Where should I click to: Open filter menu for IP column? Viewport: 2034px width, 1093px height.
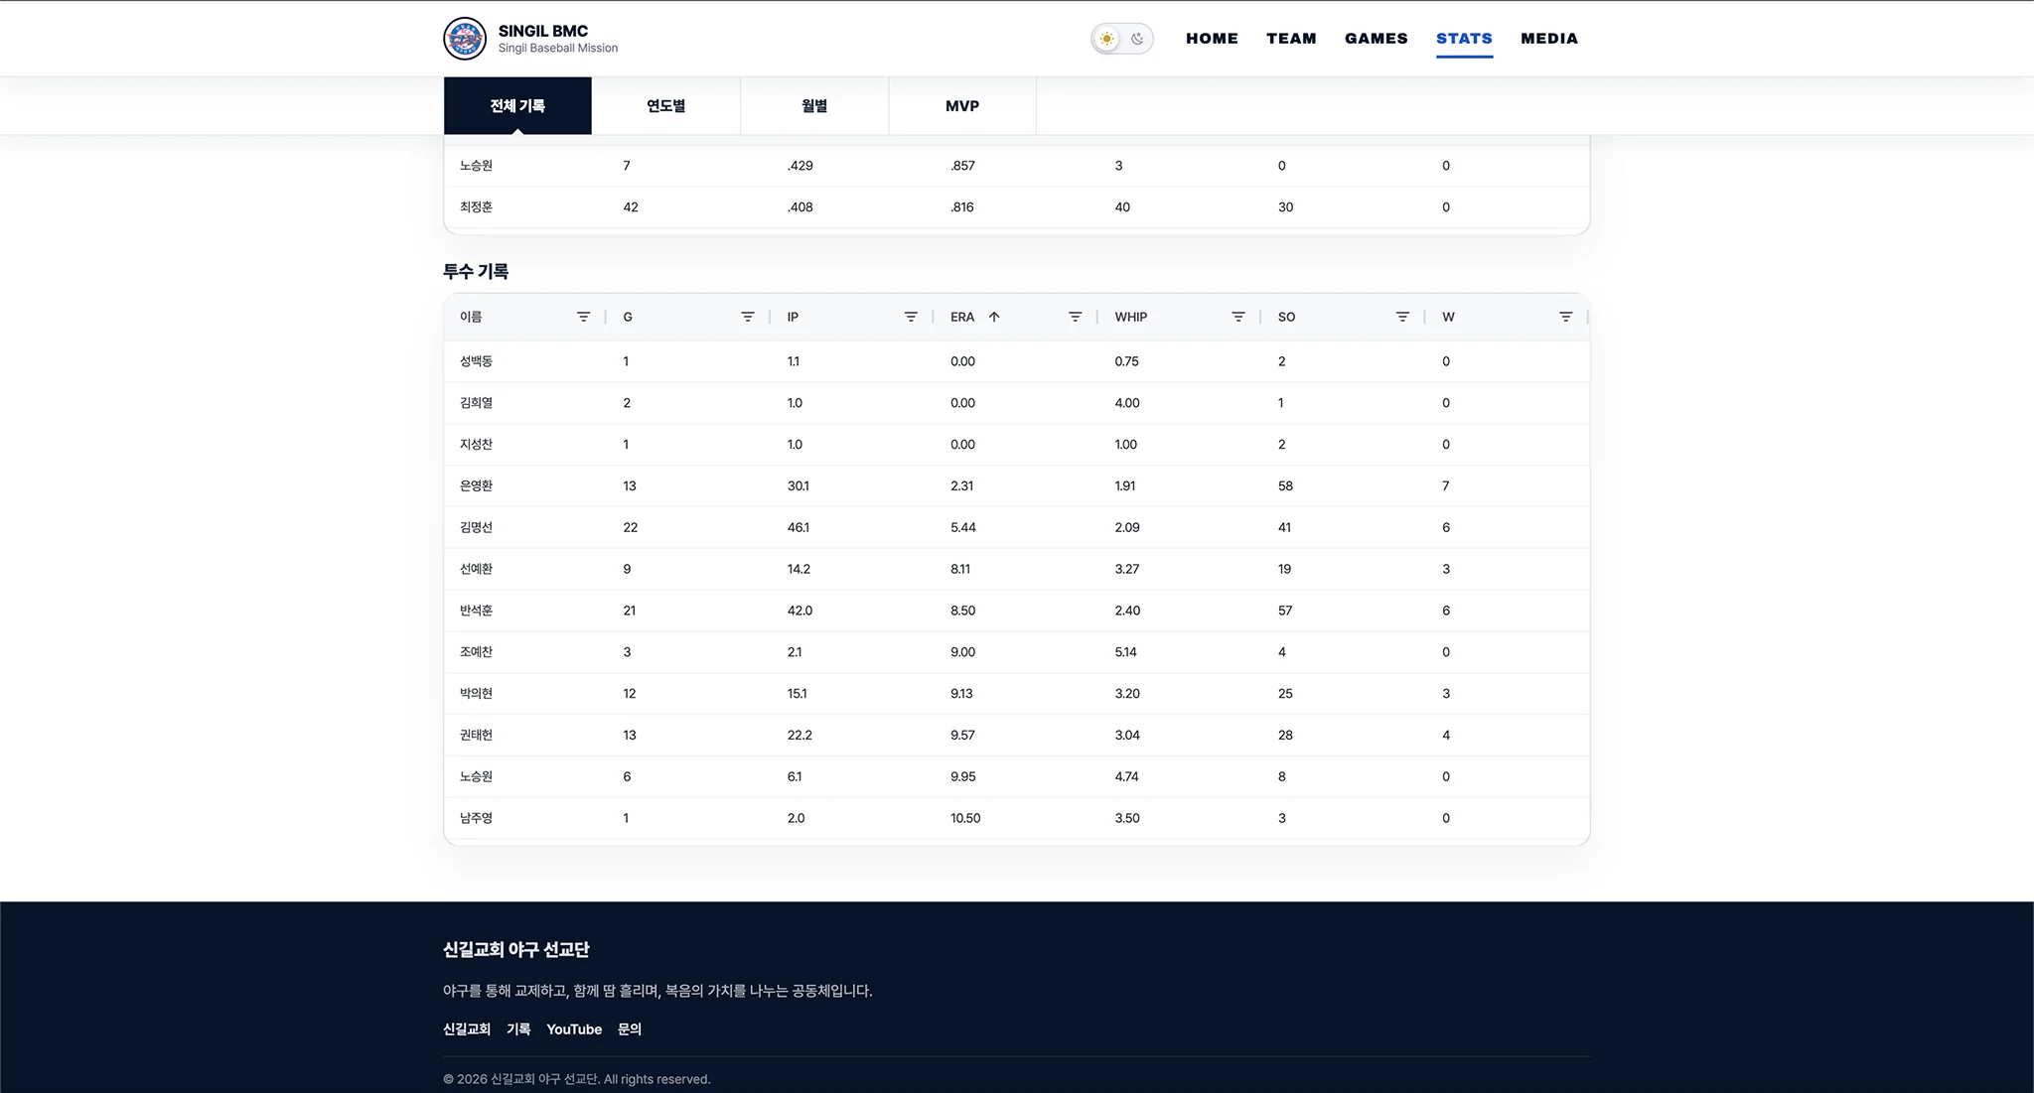click(x=911, y=317)
